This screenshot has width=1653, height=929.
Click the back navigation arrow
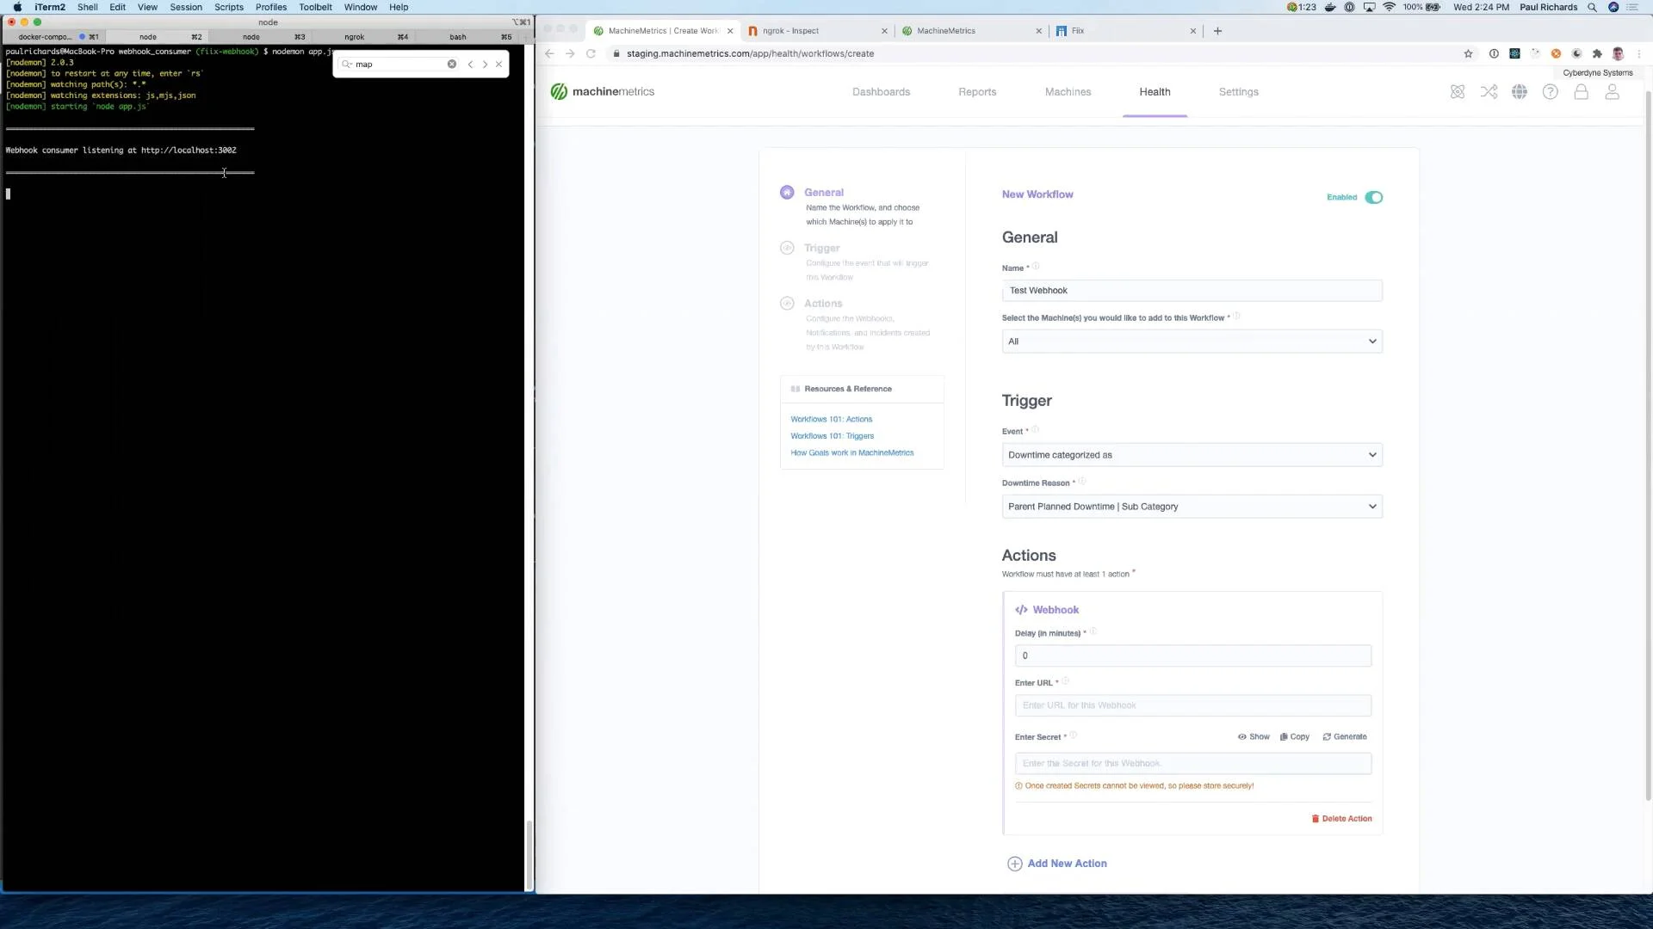551,53
